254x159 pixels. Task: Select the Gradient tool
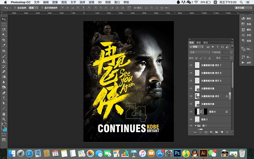(x=4, y=77)
